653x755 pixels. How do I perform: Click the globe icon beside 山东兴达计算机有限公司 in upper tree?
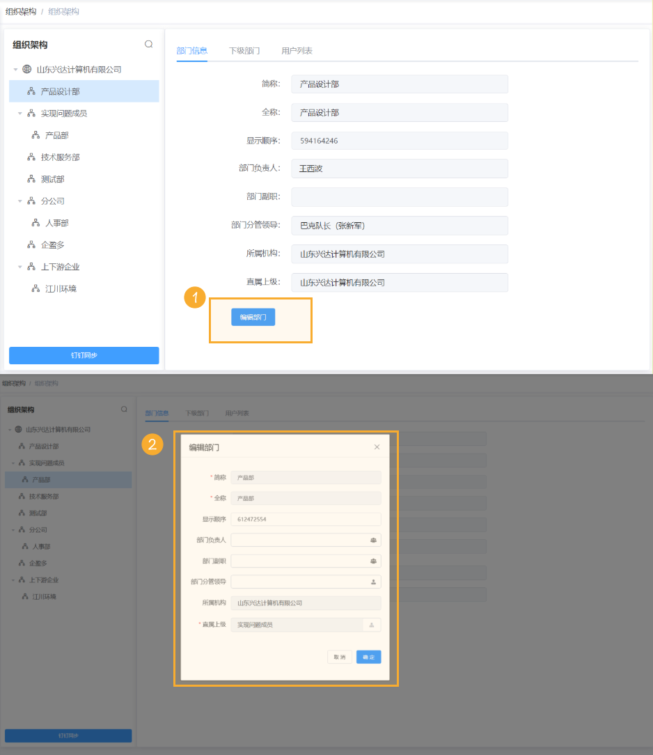click(x=27, y=70)
